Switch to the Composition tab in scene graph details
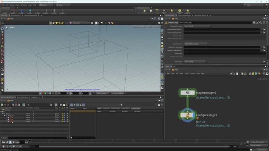 point(135,108)
